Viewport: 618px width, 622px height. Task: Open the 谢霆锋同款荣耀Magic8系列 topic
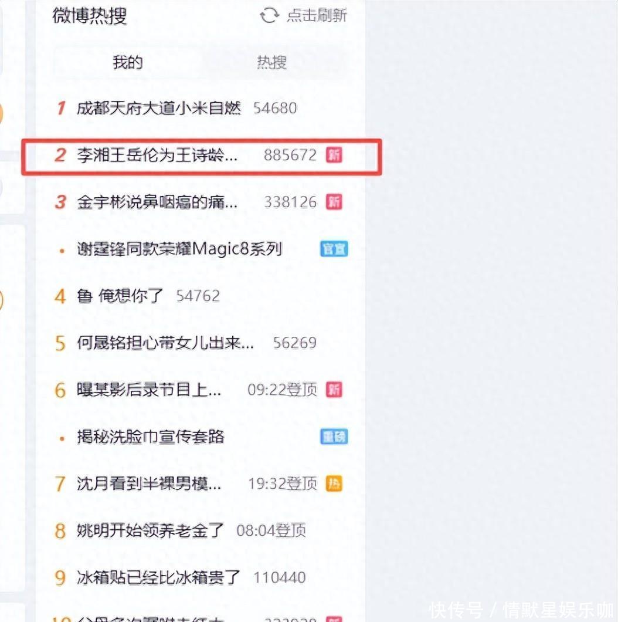[179, 249]
